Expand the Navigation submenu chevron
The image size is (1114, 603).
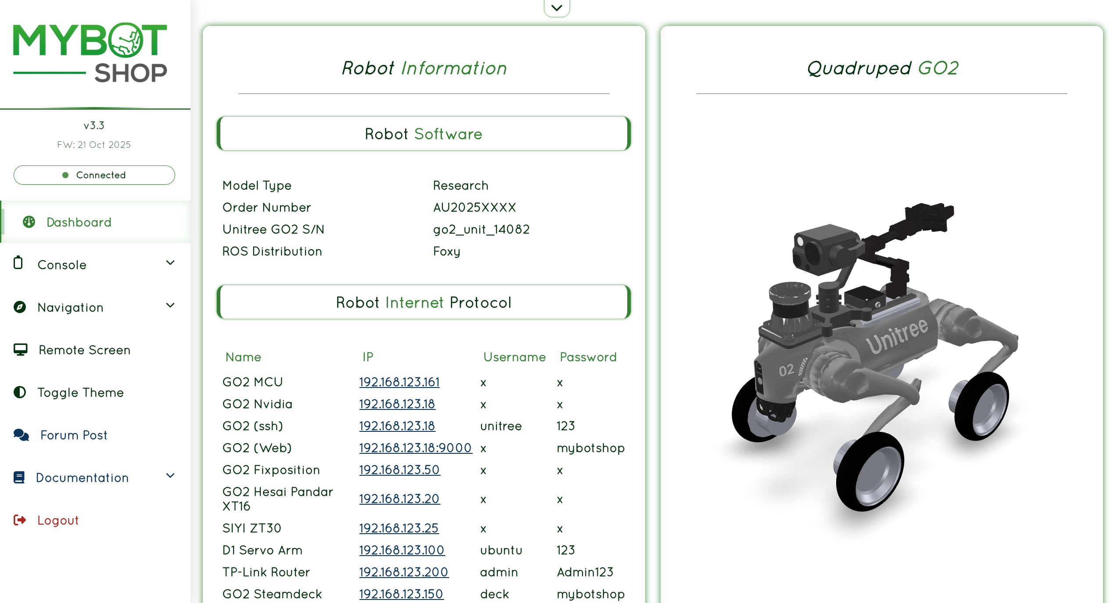(x=170, y=305)
